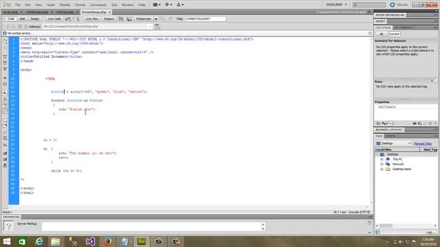This screenshot has width=440, height=247.
Task: Click the Multiscreen button
Action: [x=144, y=19]
